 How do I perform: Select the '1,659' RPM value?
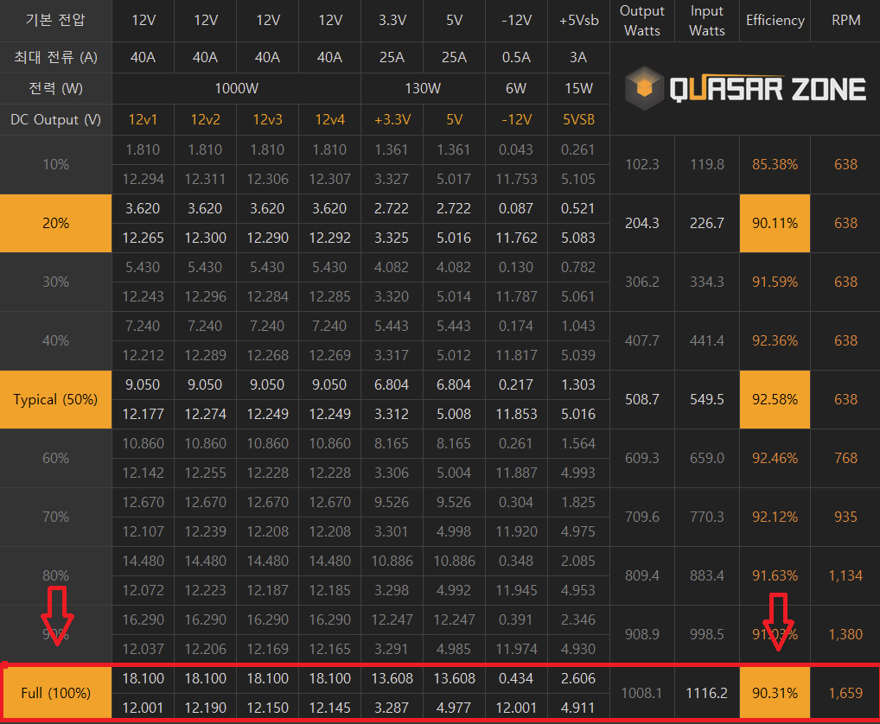pyautogui.click(x=845, y=693)
